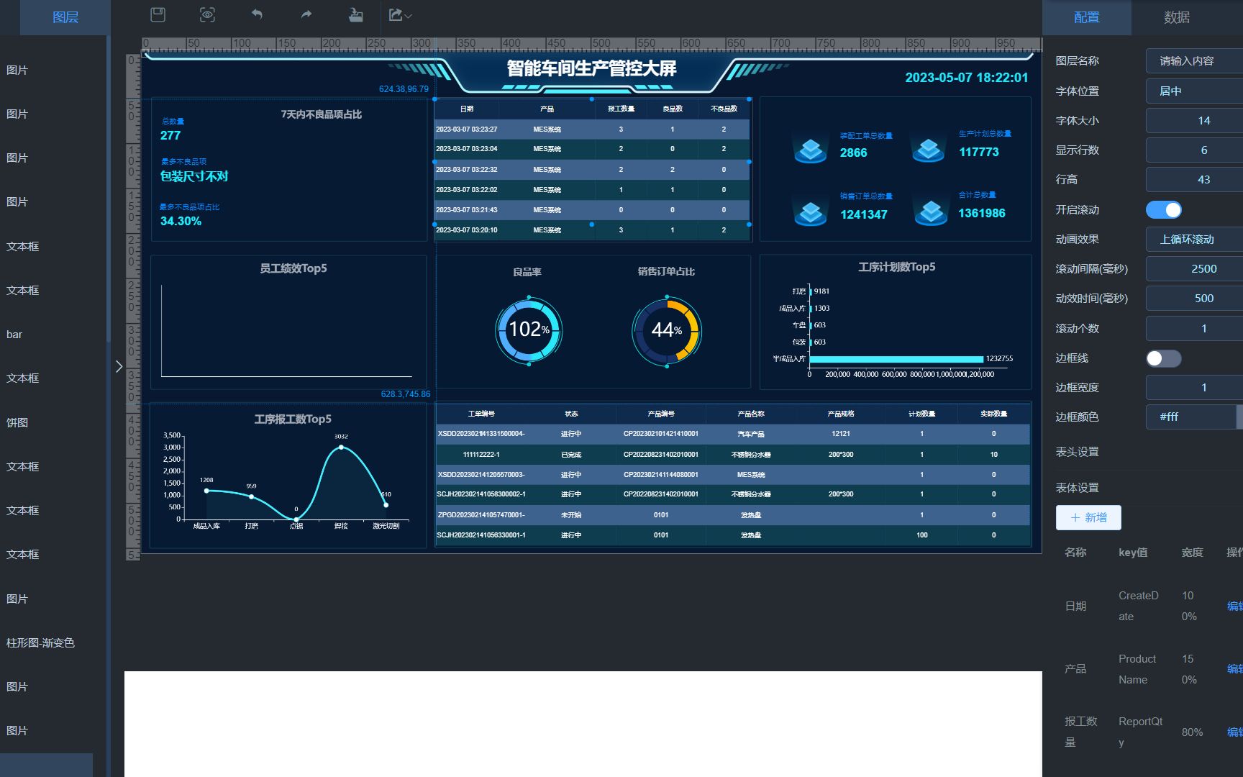Click the ProductName key value
1243x777 pixels.
point(1137,669)
